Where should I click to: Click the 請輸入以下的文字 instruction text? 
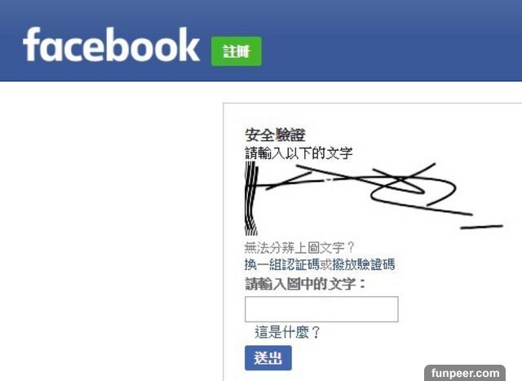click(x=299, y=153)
